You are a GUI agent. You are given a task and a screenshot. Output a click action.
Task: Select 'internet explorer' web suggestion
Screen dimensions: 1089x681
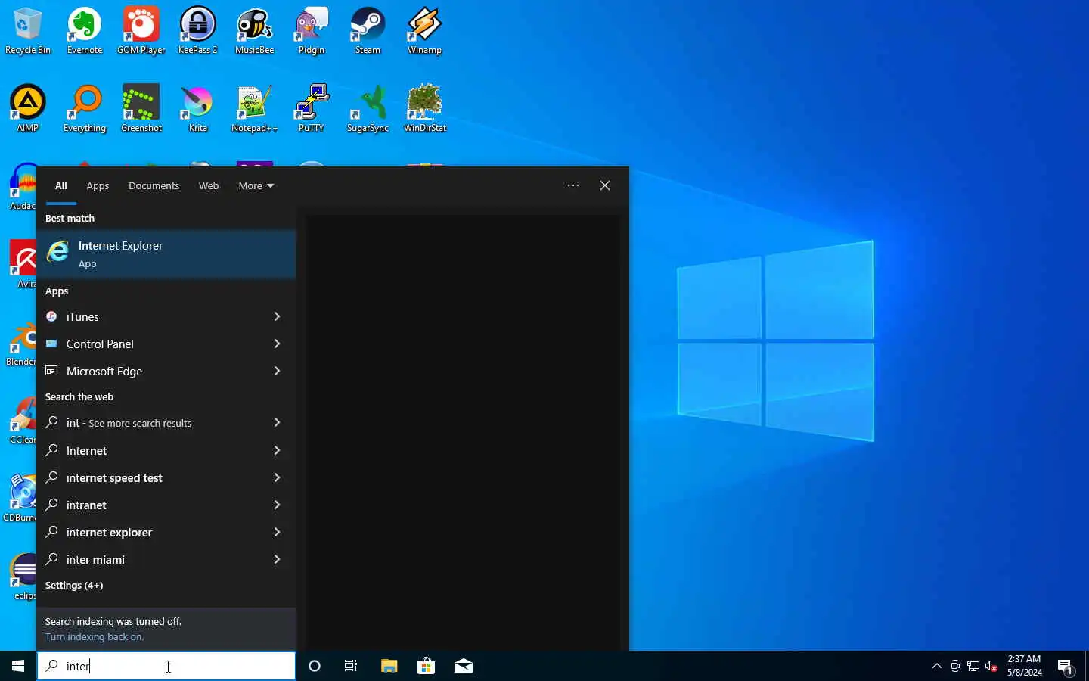147,532
